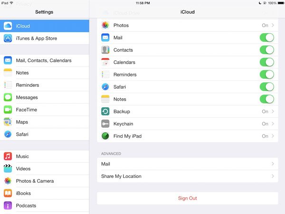
Task: Tap the FaceTime camera icon
Action: coord(8,110)
